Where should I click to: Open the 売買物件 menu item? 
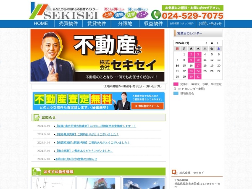click(68, 24)
